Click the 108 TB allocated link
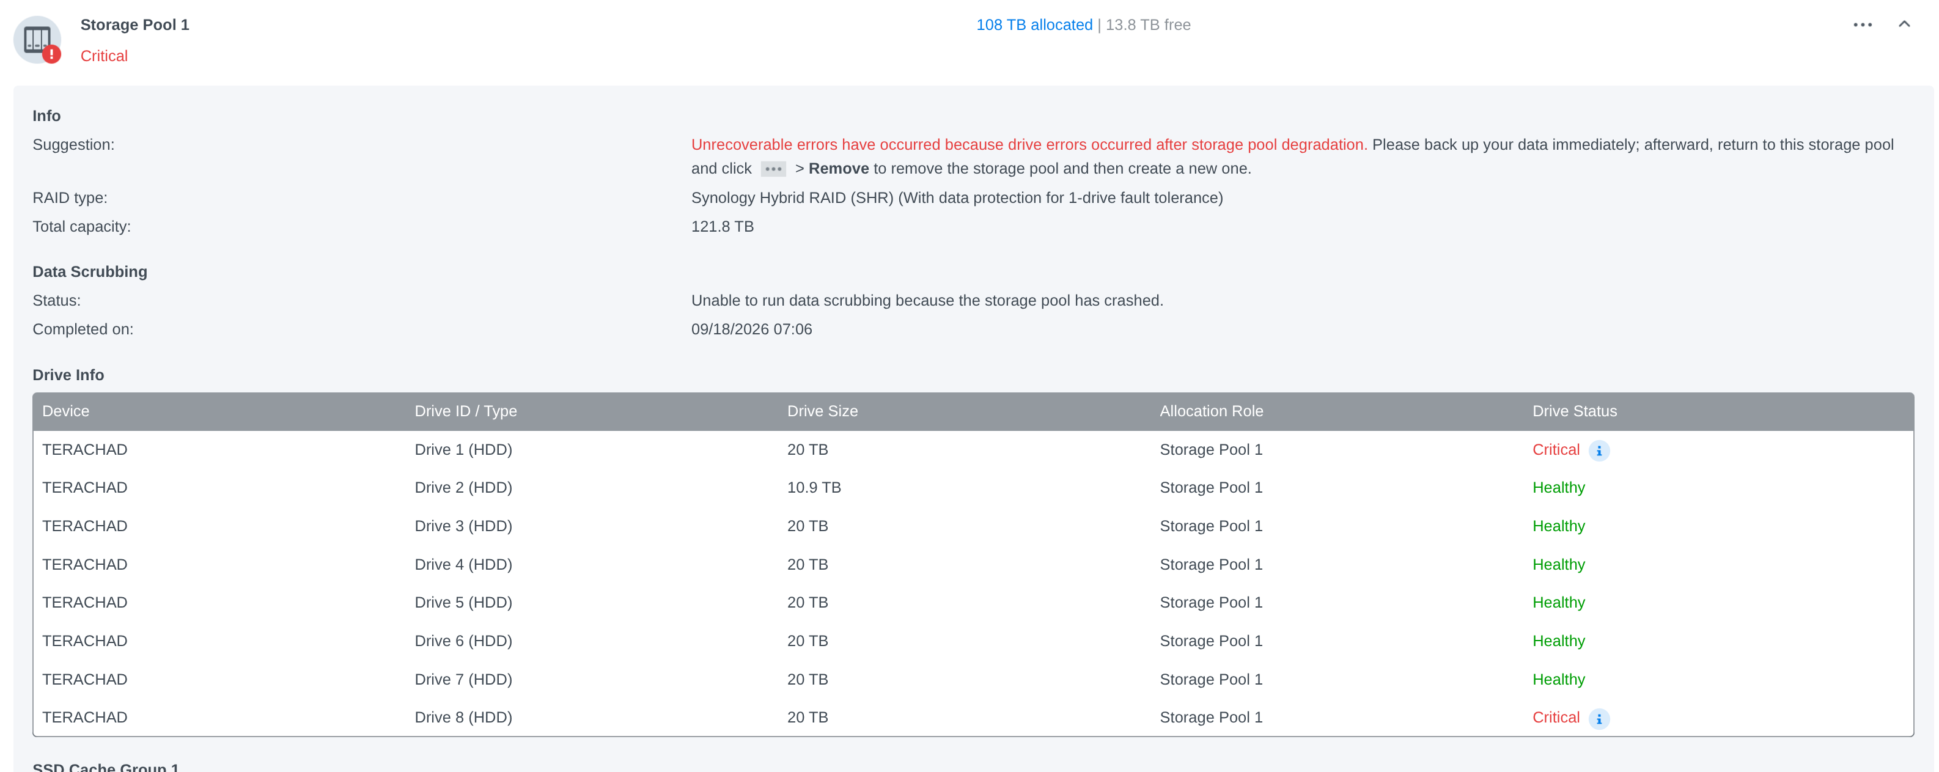Viewport: 1939px width, 772px height. pos(1034,25)
